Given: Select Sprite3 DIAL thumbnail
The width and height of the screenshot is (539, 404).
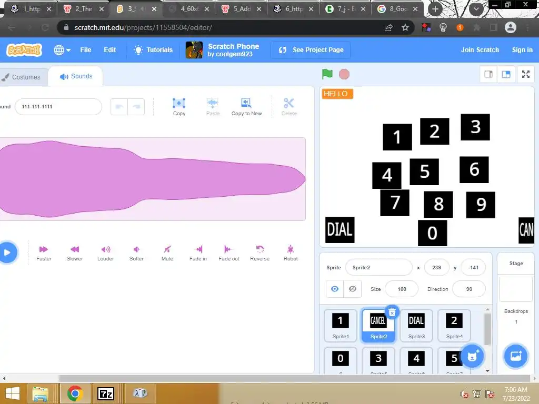Looking at the screenshot, I should pos(416,326).
